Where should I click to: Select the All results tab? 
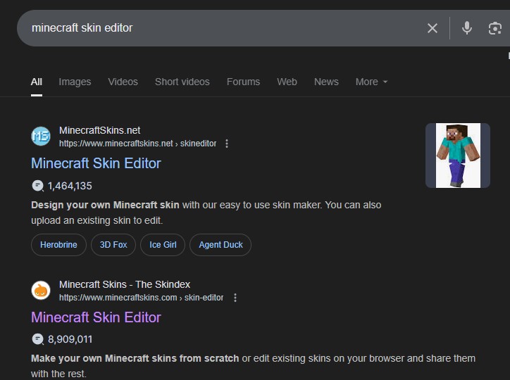pos(37,82)
